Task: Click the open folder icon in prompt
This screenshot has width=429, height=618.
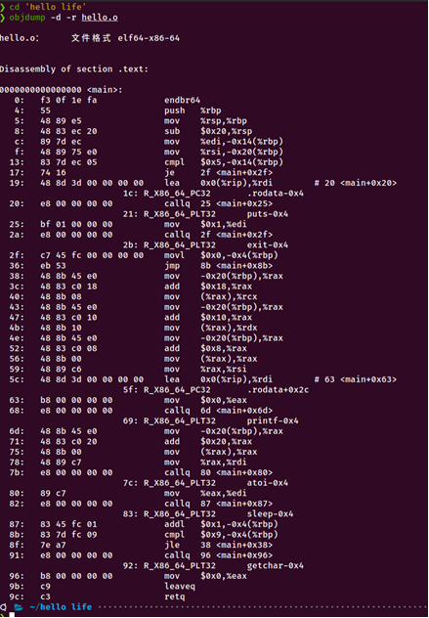Action: (19, 607)
